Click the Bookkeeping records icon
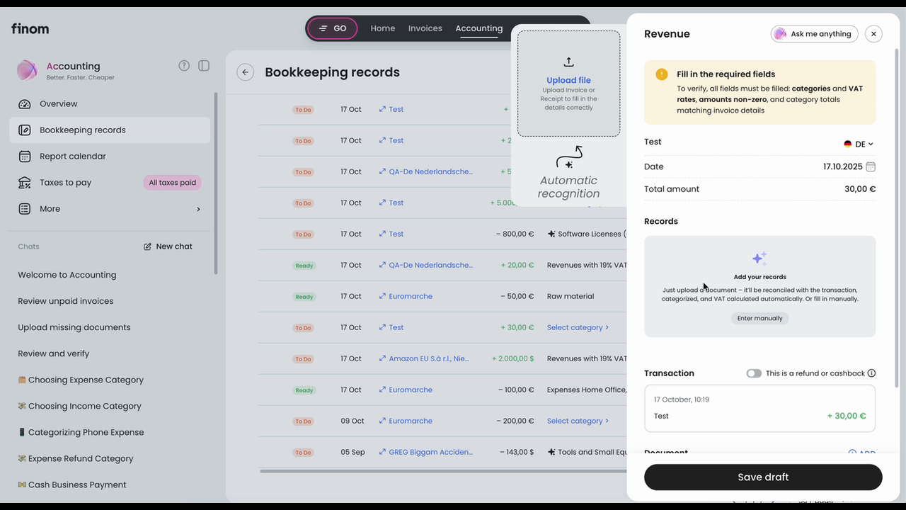Image resolution: width=906 pixels, height=510 pixels. 25,130
